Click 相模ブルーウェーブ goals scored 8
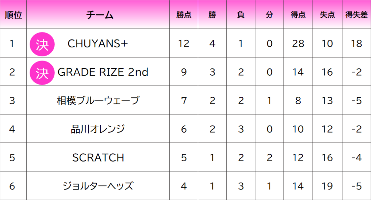The height and width of the screenshot is (200, 371). point(298,101)
